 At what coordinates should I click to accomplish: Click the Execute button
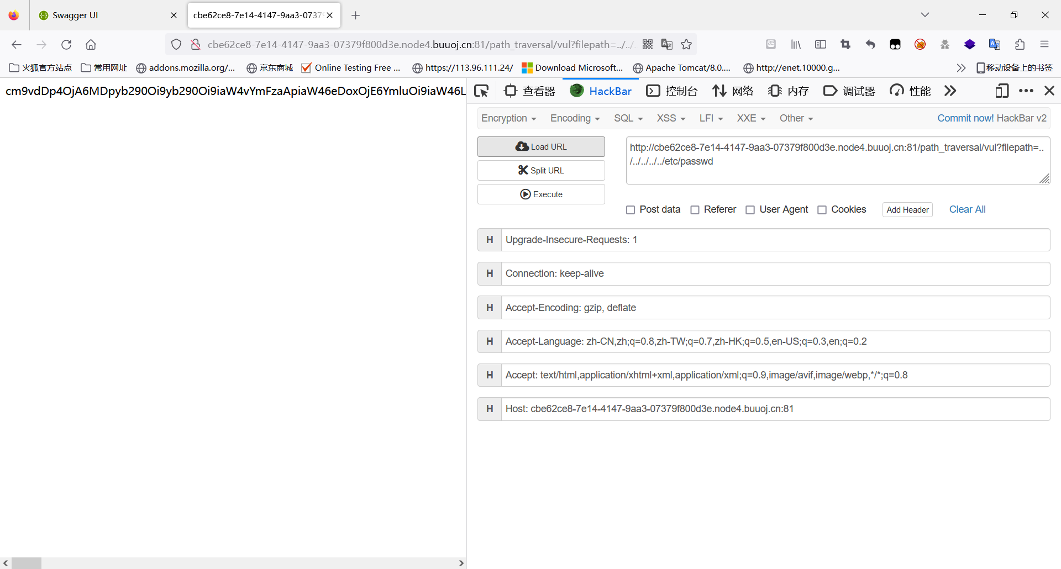tap(540, 194)
